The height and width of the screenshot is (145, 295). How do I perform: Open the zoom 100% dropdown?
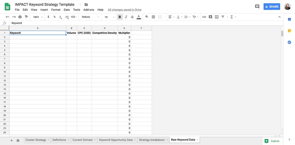tap(38, 17)
